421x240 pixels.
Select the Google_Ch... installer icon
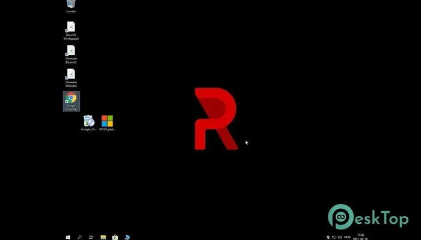89,123
